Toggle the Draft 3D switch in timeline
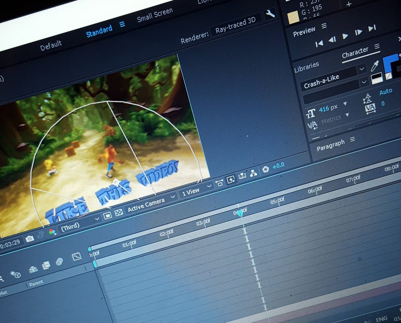 (x=15, y=274)
